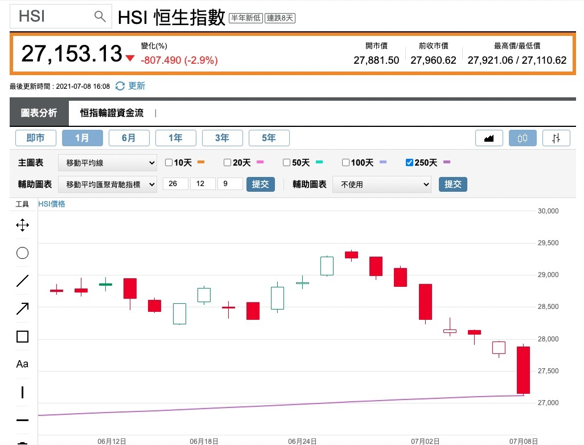Select the rectangle drawing tool
584x445 pixels.
(22, 336)
